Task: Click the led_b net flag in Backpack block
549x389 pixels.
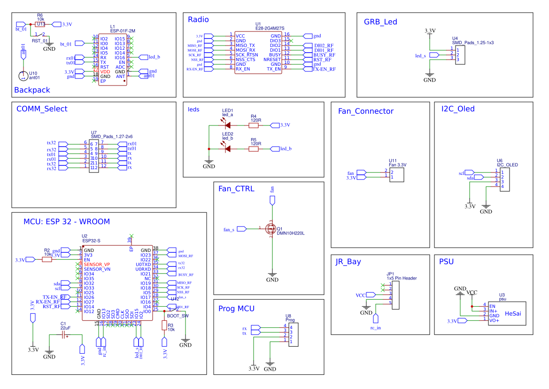Action: tap(144, 57)
